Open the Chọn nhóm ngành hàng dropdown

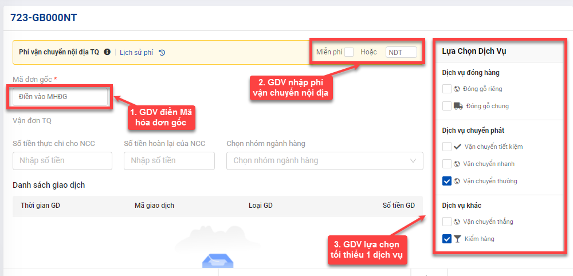pos(318,161)
